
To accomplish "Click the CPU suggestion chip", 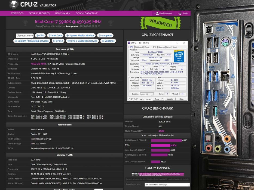I will (x=40, y=36).
